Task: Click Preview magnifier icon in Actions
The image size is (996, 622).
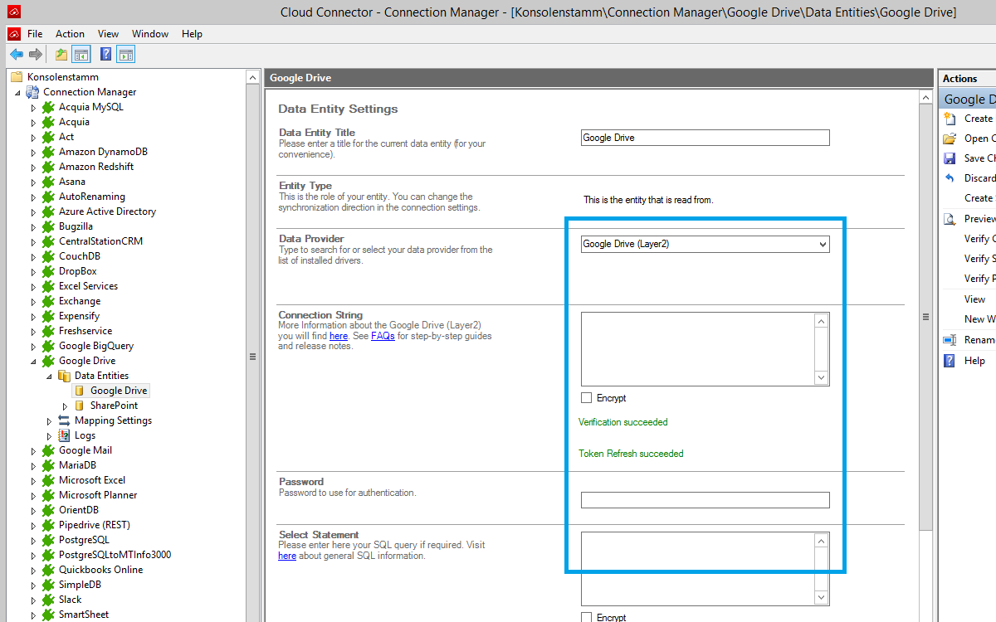Action: [x=950, y=219]
